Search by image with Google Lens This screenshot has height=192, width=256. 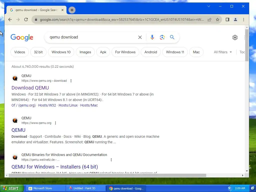(x=162, y=37)
